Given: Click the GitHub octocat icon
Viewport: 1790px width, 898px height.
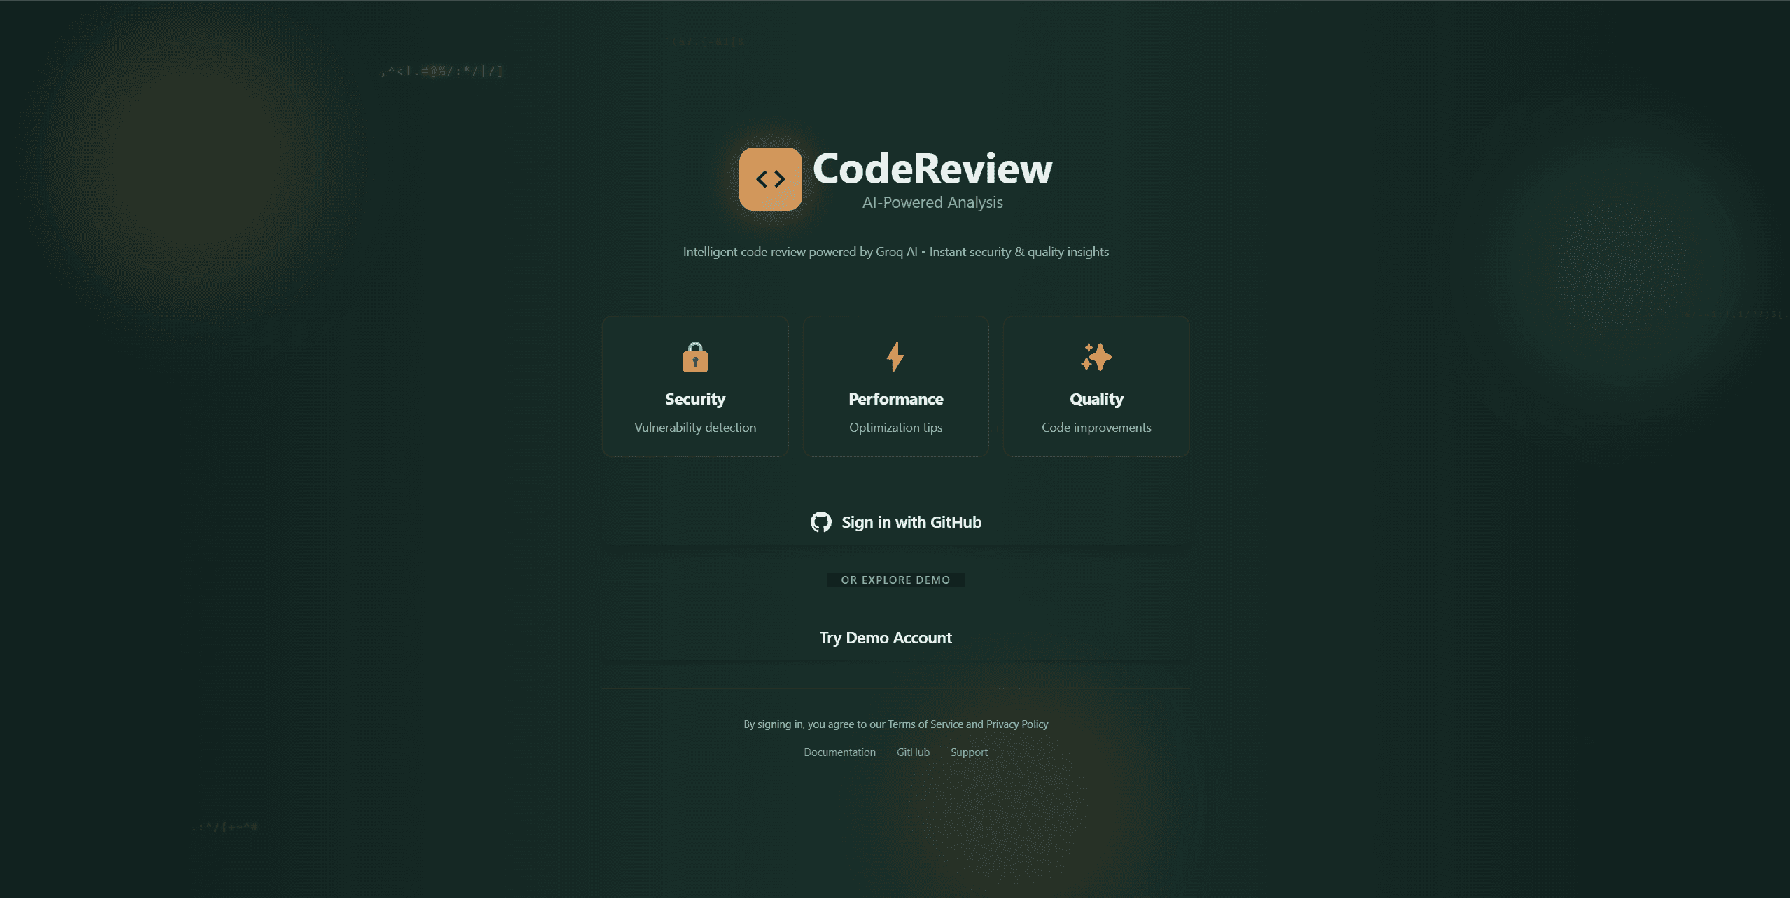Looking at the screenshot, I should (820, 522).
